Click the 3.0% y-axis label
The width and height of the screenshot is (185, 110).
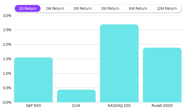pyautogui.click(x=7, y=15)
